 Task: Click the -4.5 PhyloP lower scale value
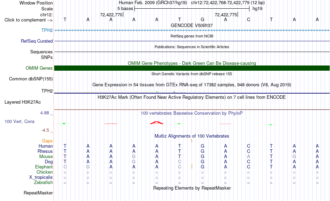[45, 130]
